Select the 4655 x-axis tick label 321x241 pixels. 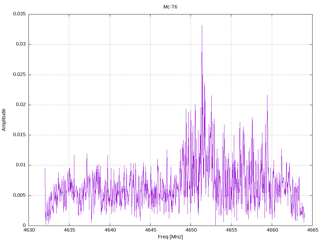pos(231,230)
